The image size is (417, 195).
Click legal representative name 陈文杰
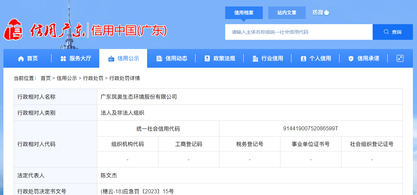click(109, 176)
